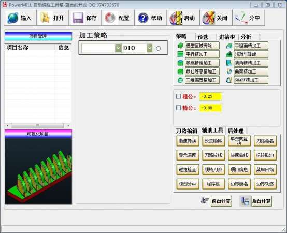Click the 项目管理 panel header

[38, 36]
